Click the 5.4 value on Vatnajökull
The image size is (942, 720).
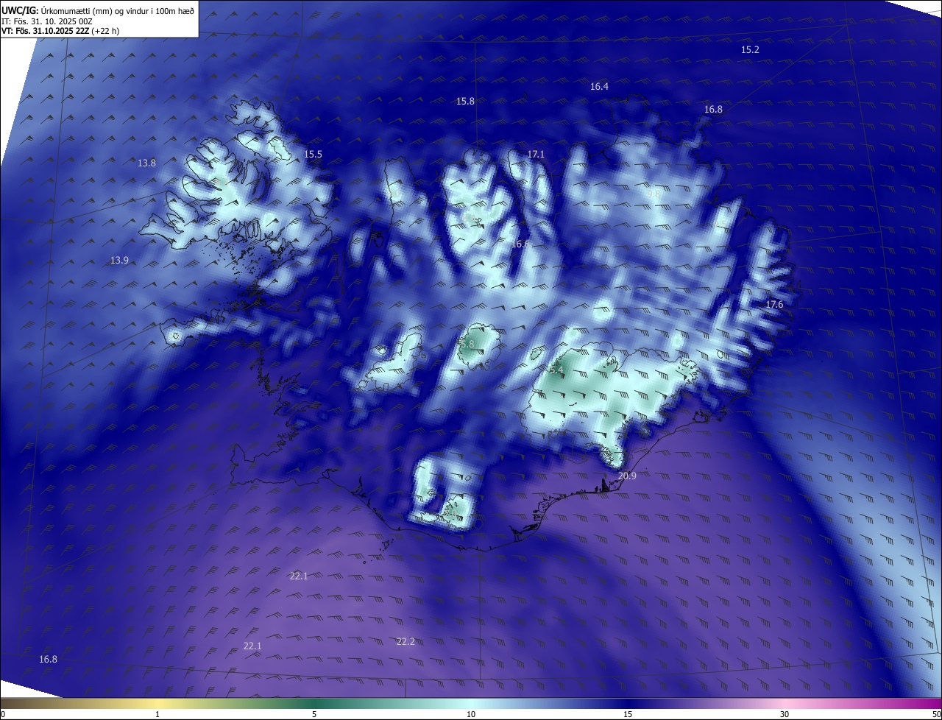click(556, 370)
